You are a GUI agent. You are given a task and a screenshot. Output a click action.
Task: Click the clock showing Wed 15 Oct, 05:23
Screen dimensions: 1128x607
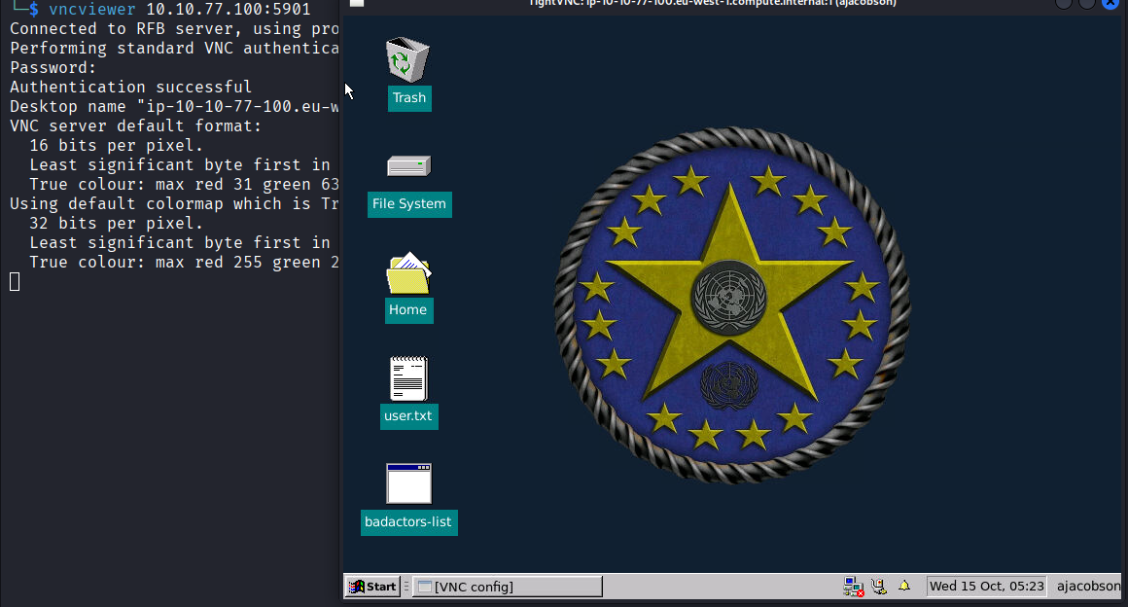986,587
